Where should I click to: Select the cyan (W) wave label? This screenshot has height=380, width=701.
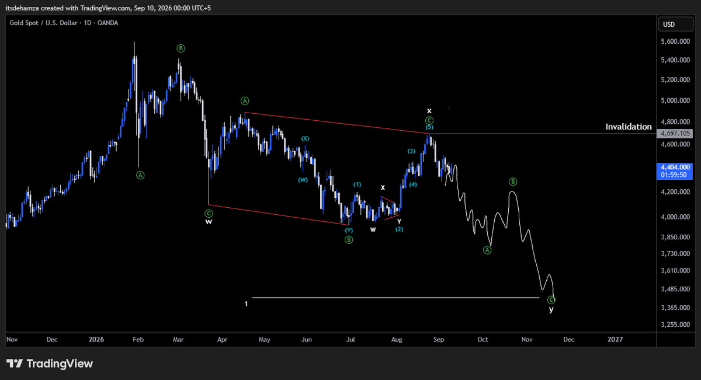[x=303, y=180]
